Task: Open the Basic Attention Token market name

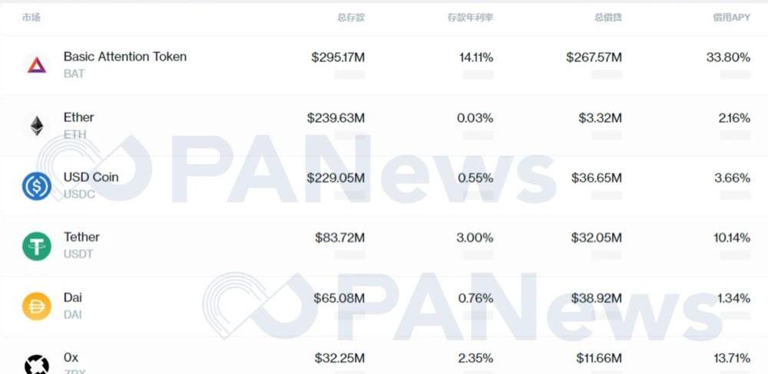Action: pos(124,57)
